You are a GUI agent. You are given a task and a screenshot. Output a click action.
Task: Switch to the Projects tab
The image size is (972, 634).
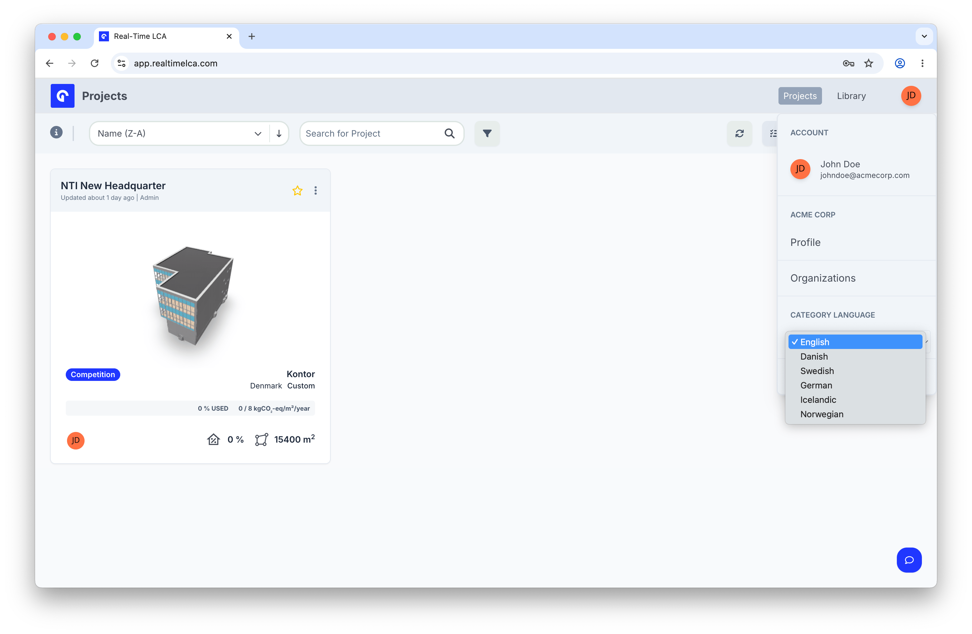(800, 96)
